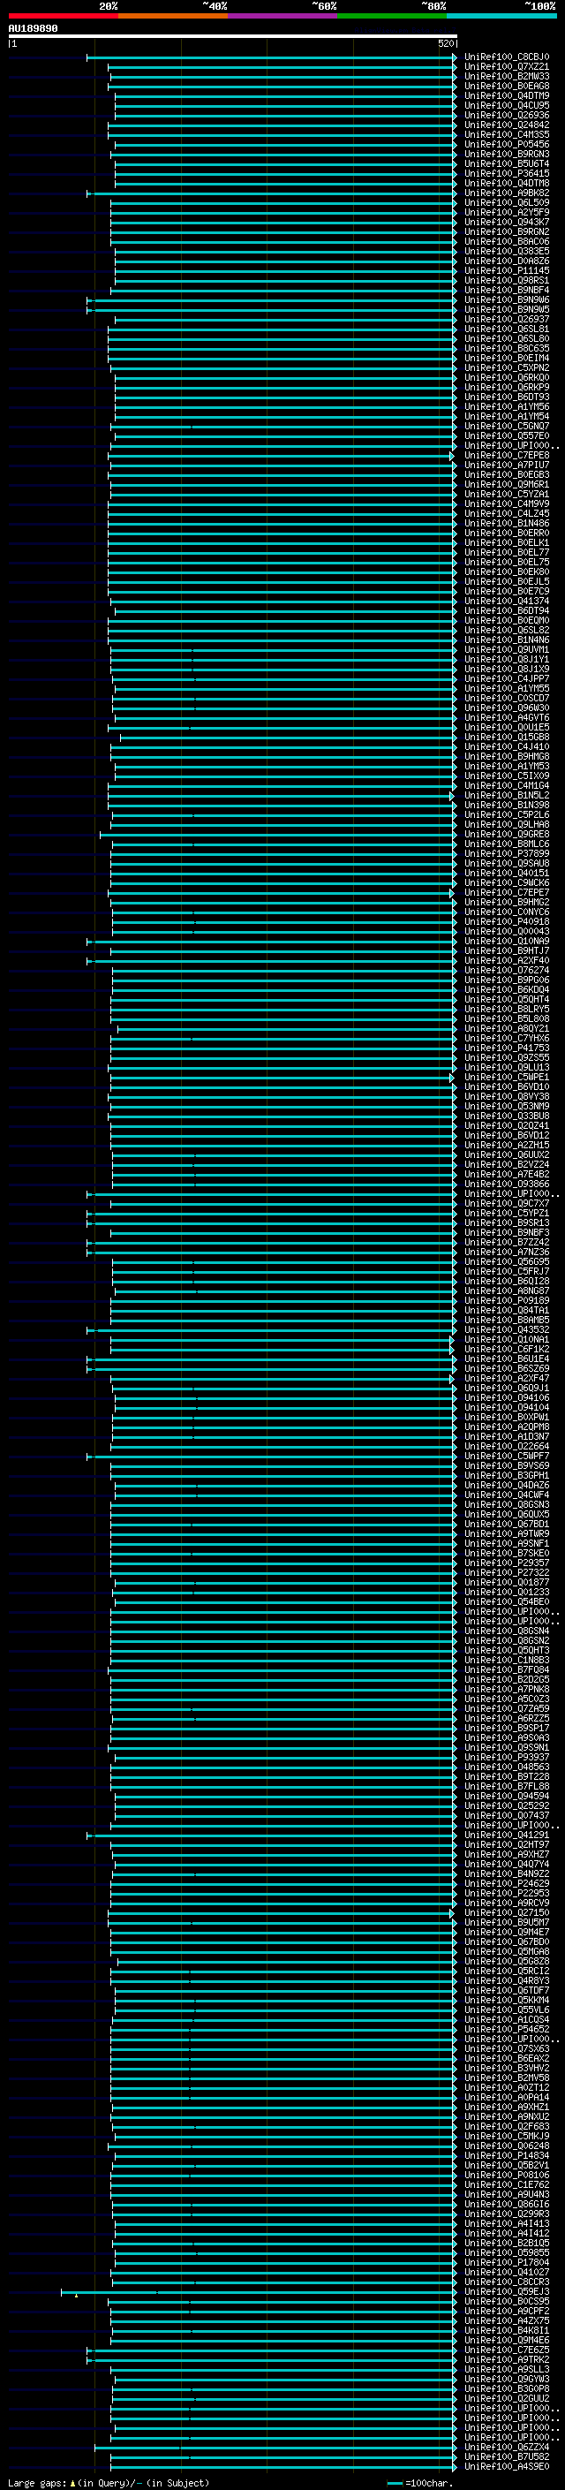This screenshot has height=2490, width=565.
Task: Click the purple ~60% legend segment
Action: (282, 16)
